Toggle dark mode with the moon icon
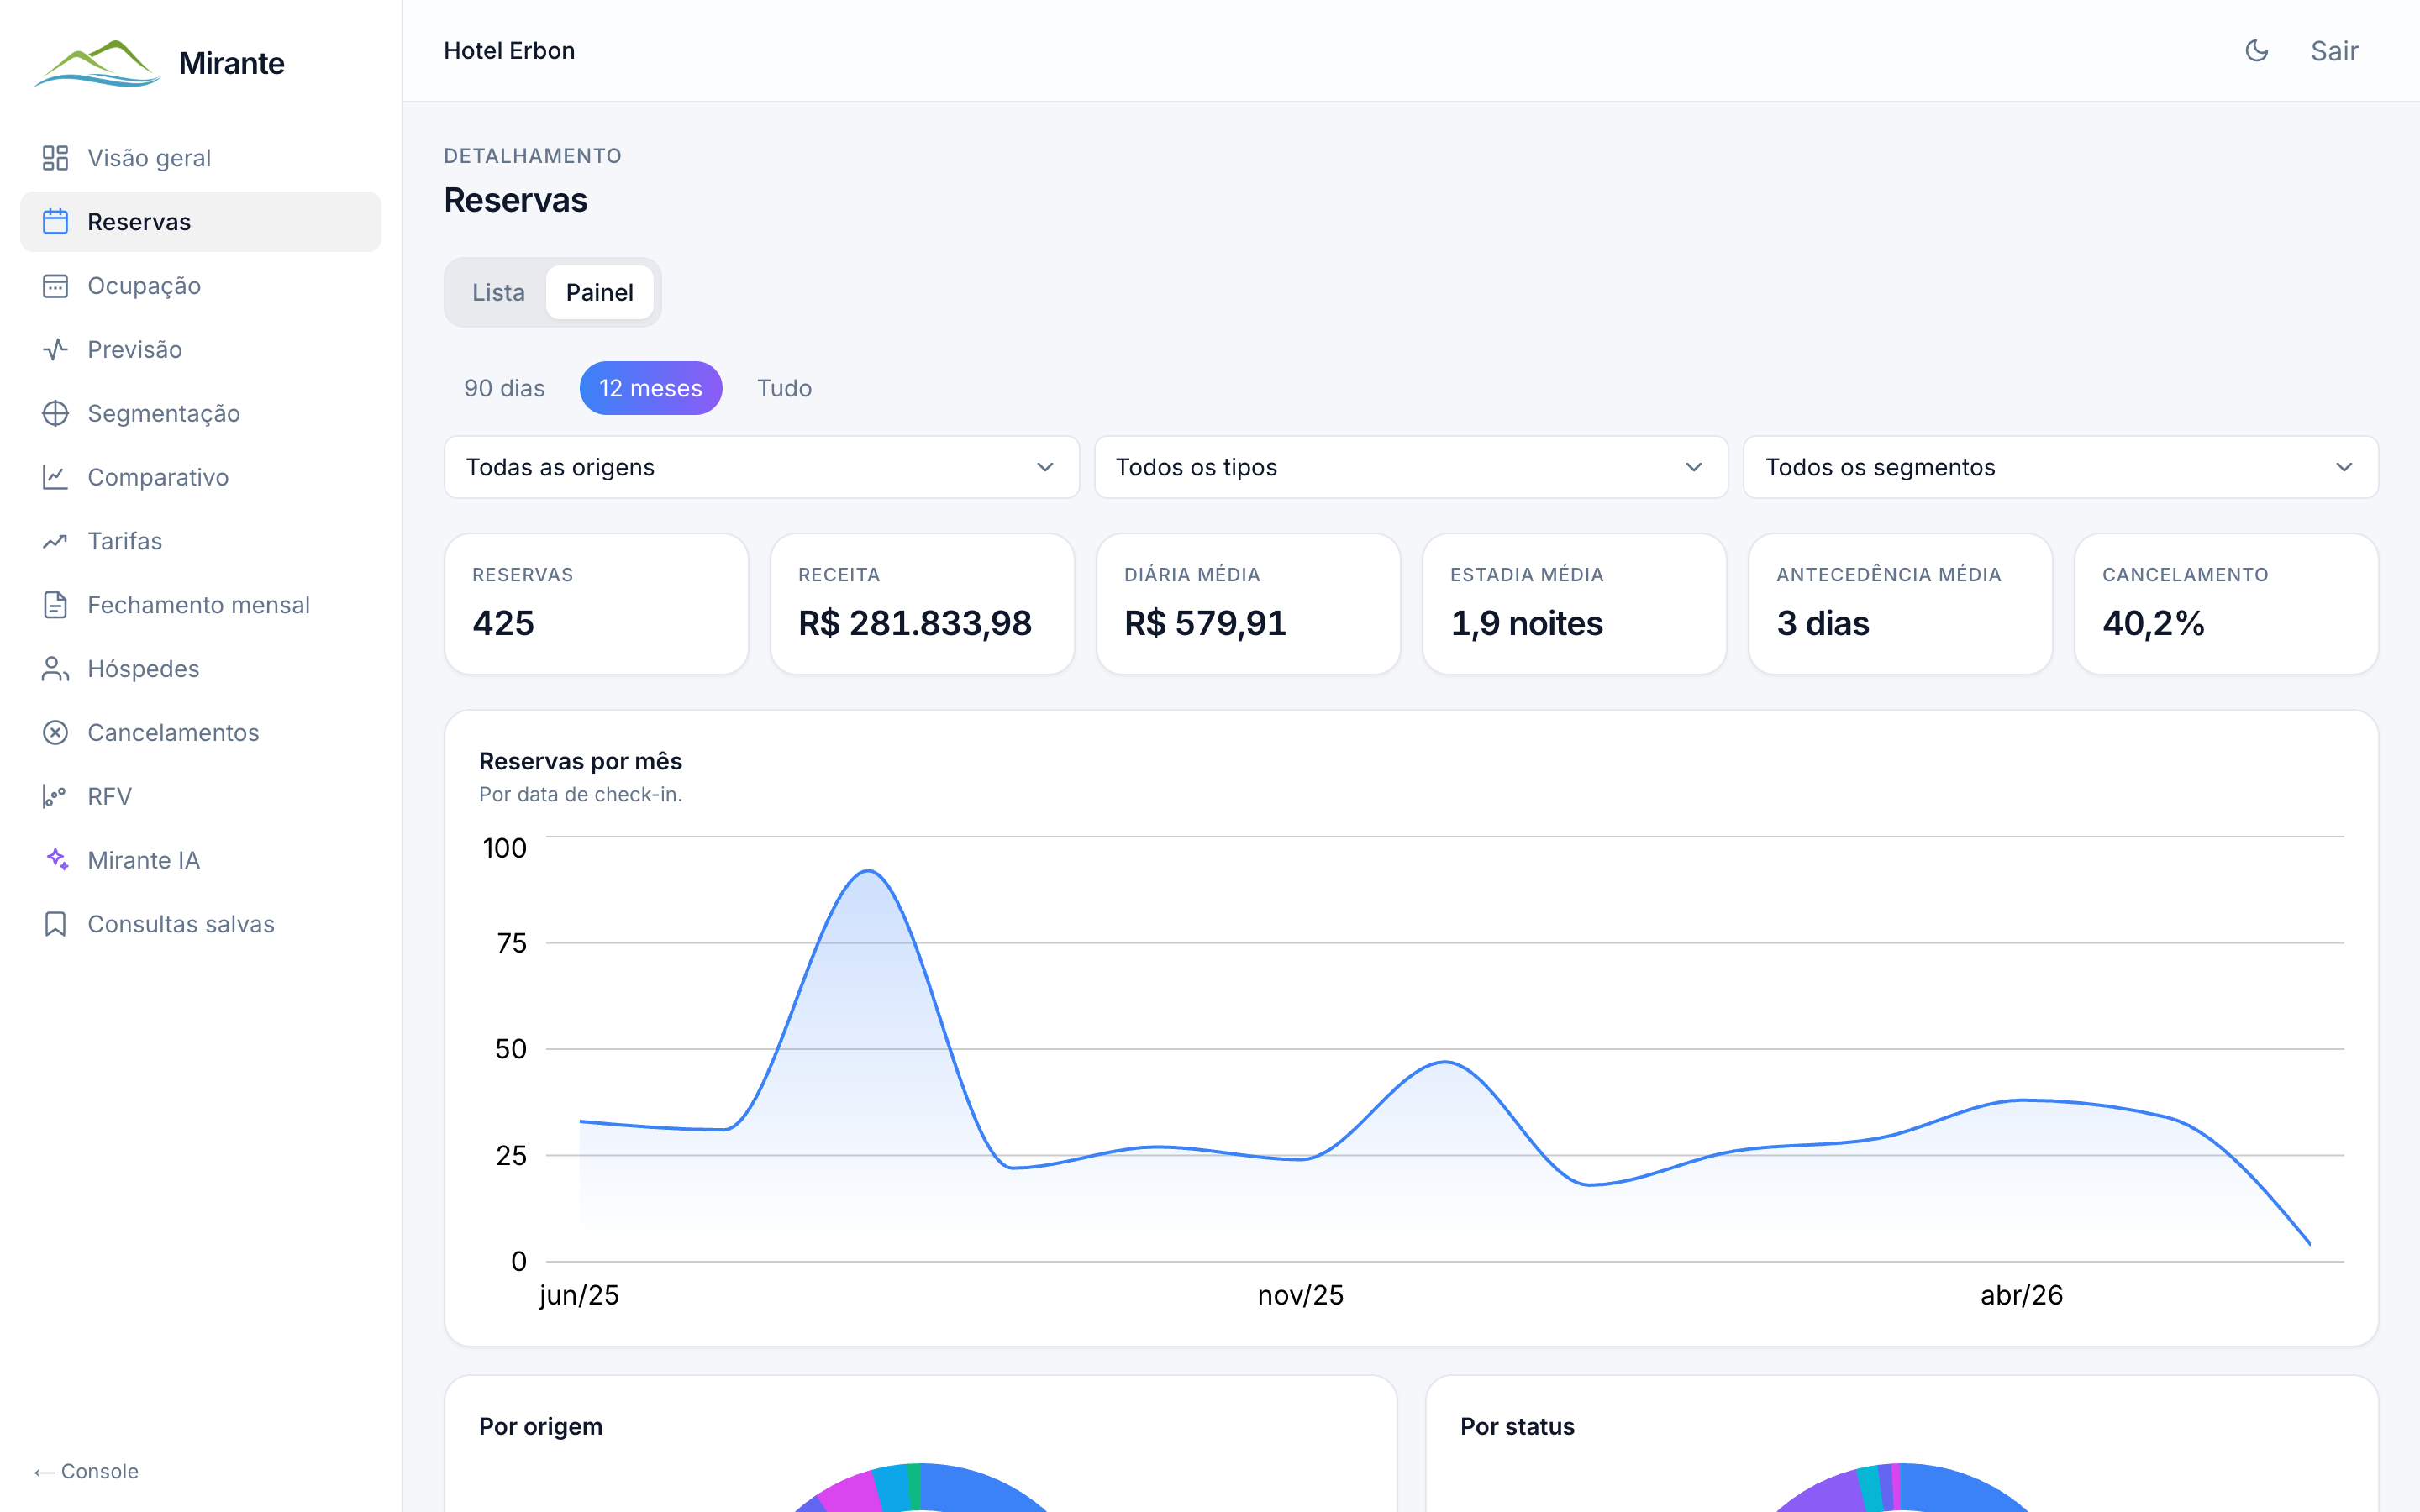The height and width of the screenshot is (1512, 2420). click(2257, 51)
